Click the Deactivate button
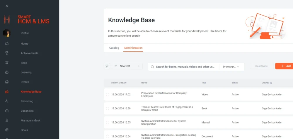293x139 pixels. tap(261, 66)
